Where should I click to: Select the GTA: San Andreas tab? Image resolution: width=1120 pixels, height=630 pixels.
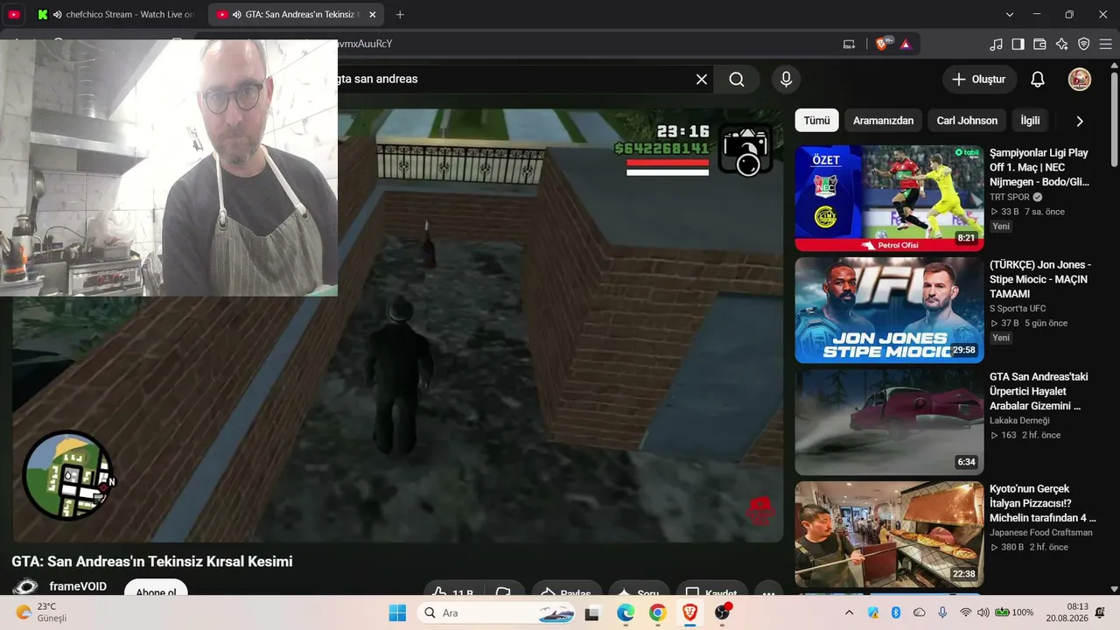tap(296, 15)
